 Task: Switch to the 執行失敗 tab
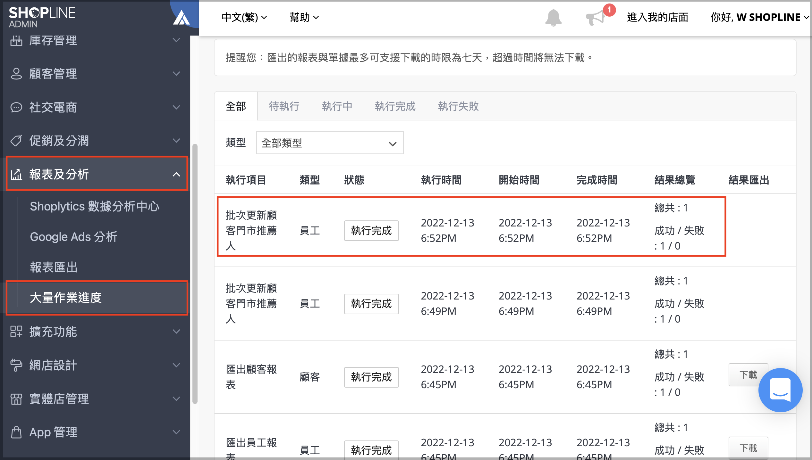[458, 106]
